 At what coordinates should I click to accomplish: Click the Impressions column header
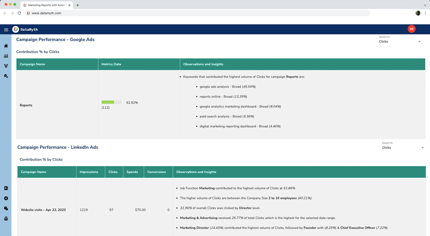click(89, 172)
